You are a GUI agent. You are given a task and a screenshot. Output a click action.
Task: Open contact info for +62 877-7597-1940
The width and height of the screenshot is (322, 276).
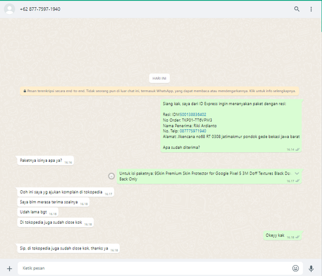click(40, 9)
